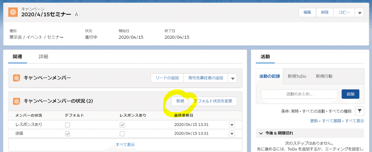372x152 pixels.
Task: Select the 活動 tab
Action: click(x=265, y=57)
